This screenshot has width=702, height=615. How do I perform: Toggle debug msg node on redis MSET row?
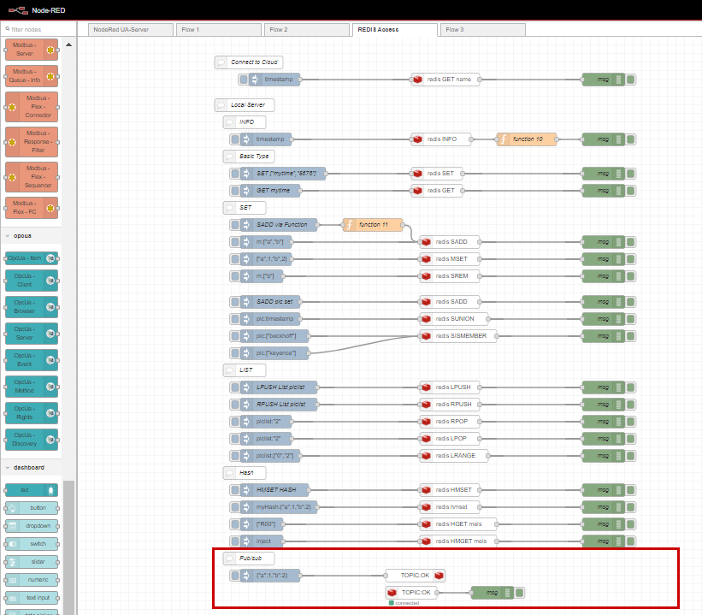[631, 259]
